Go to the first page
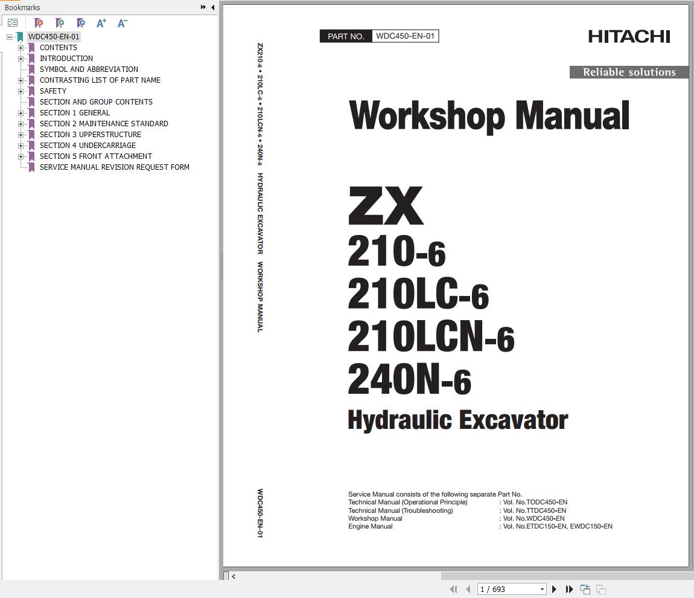The width and height of the screenshot is (694, 598). point(453,589)
